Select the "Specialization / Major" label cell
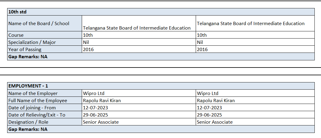The width and height of the screenshot is (321, 138). pyautogui.click(x=32, y=42)
